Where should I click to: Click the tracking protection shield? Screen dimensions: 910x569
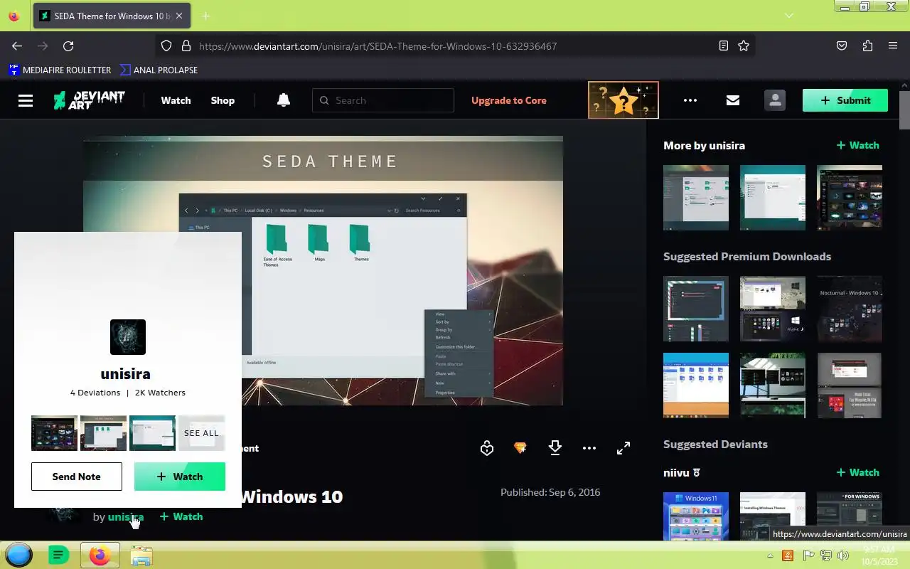[166, 46]
